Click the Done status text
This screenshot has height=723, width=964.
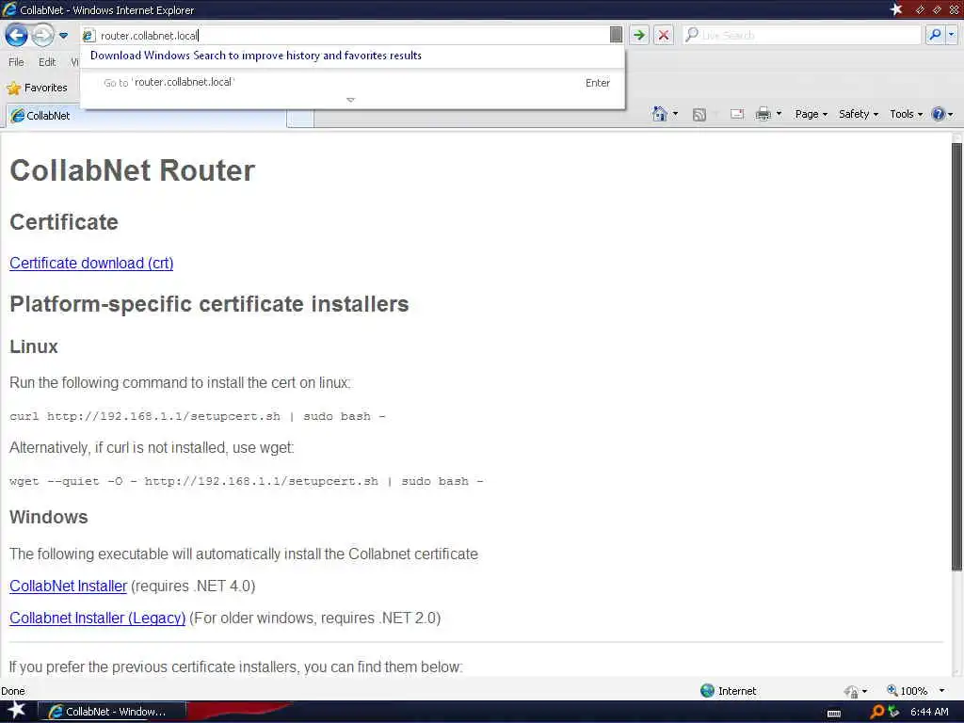coord(13,691)
